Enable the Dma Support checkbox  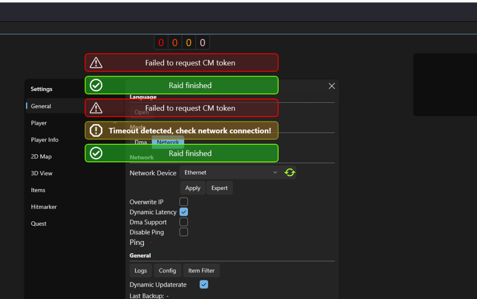pyautogui.click(x=184, y=222)
